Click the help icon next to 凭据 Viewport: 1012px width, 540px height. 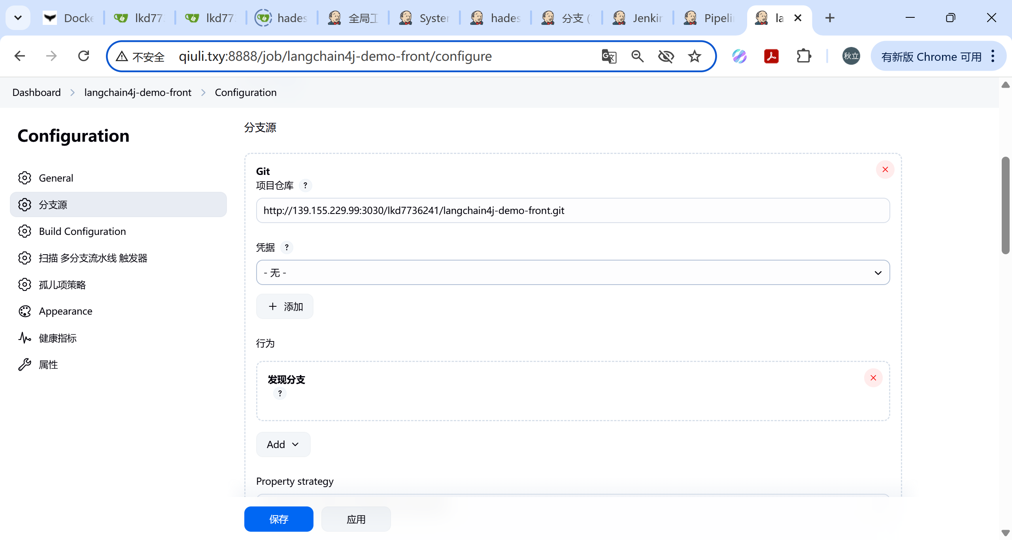tap(287, 247)
